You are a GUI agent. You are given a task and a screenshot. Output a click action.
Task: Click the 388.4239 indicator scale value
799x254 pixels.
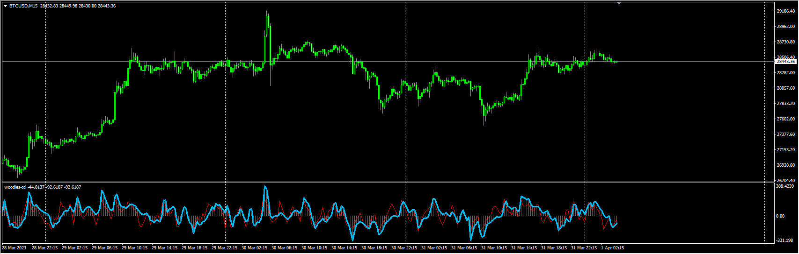coord(786,186)
